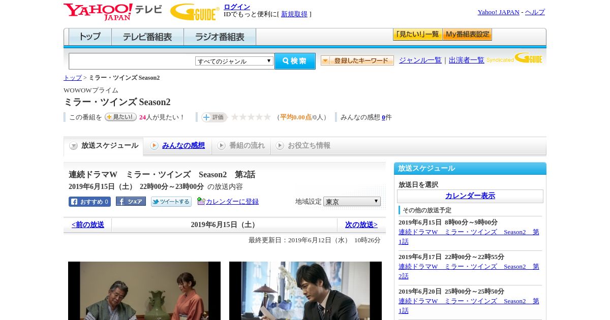The width and height of the screenshot is (610, 320).
Task: Open the 8時00分 June 15 第1話 link
Action: tap(469, 237)
